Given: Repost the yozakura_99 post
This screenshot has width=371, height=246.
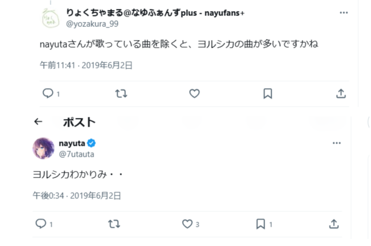Looking at the screenshot, I should click(121, 94).
